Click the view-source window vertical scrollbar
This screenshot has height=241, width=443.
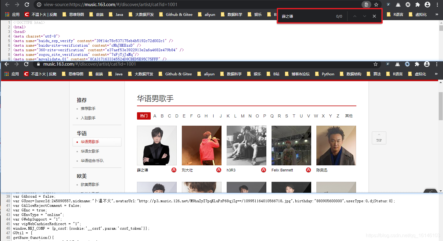[441, 28]
